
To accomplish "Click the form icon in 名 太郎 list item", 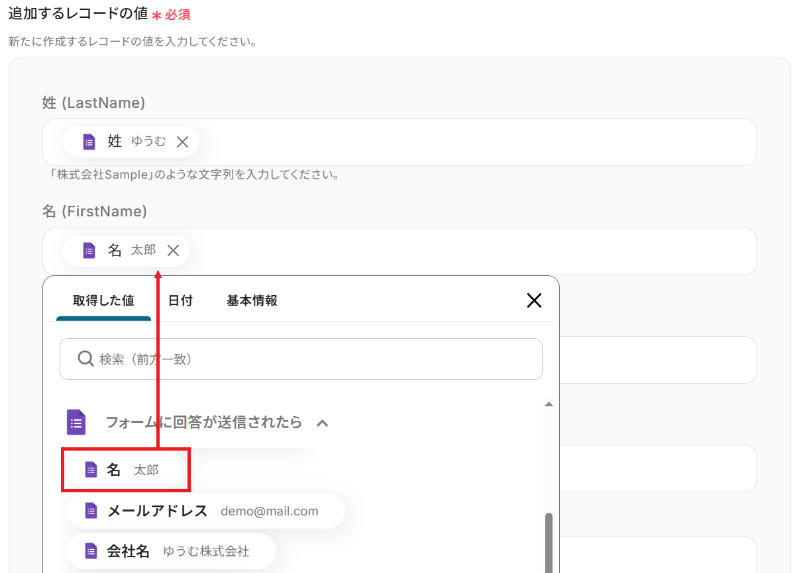I will 91,470.
